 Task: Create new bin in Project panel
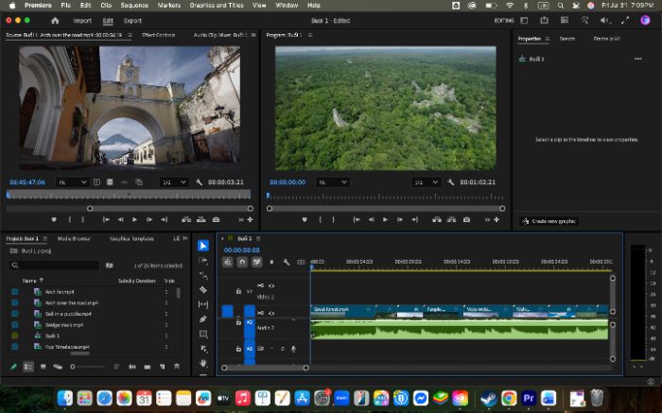click(148, 367)
